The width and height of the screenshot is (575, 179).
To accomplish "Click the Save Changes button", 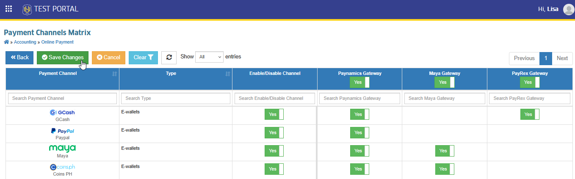I will [63, 57].
